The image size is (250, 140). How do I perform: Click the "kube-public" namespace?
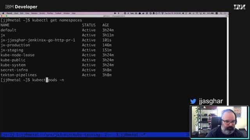[13, 60]
